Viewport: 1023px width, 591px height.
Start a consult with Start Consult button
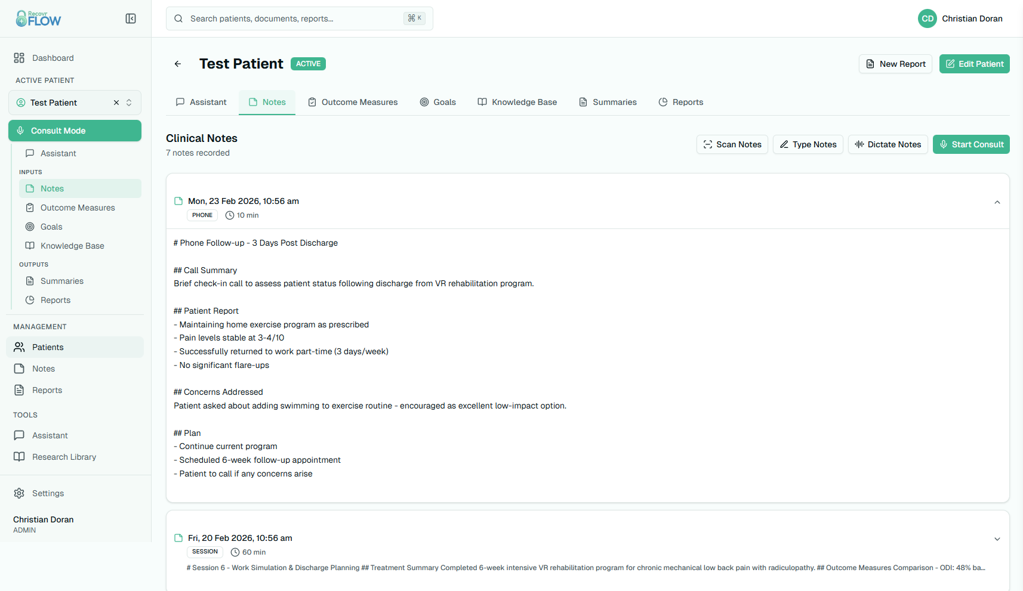tap(970, 144)
